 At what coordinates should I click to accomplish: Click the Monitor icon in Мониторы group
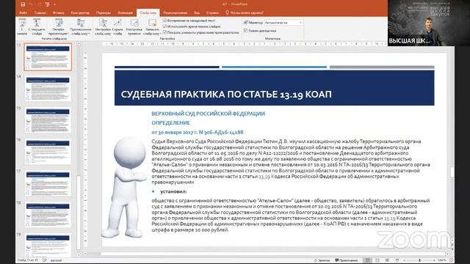[x=246, y=23]
